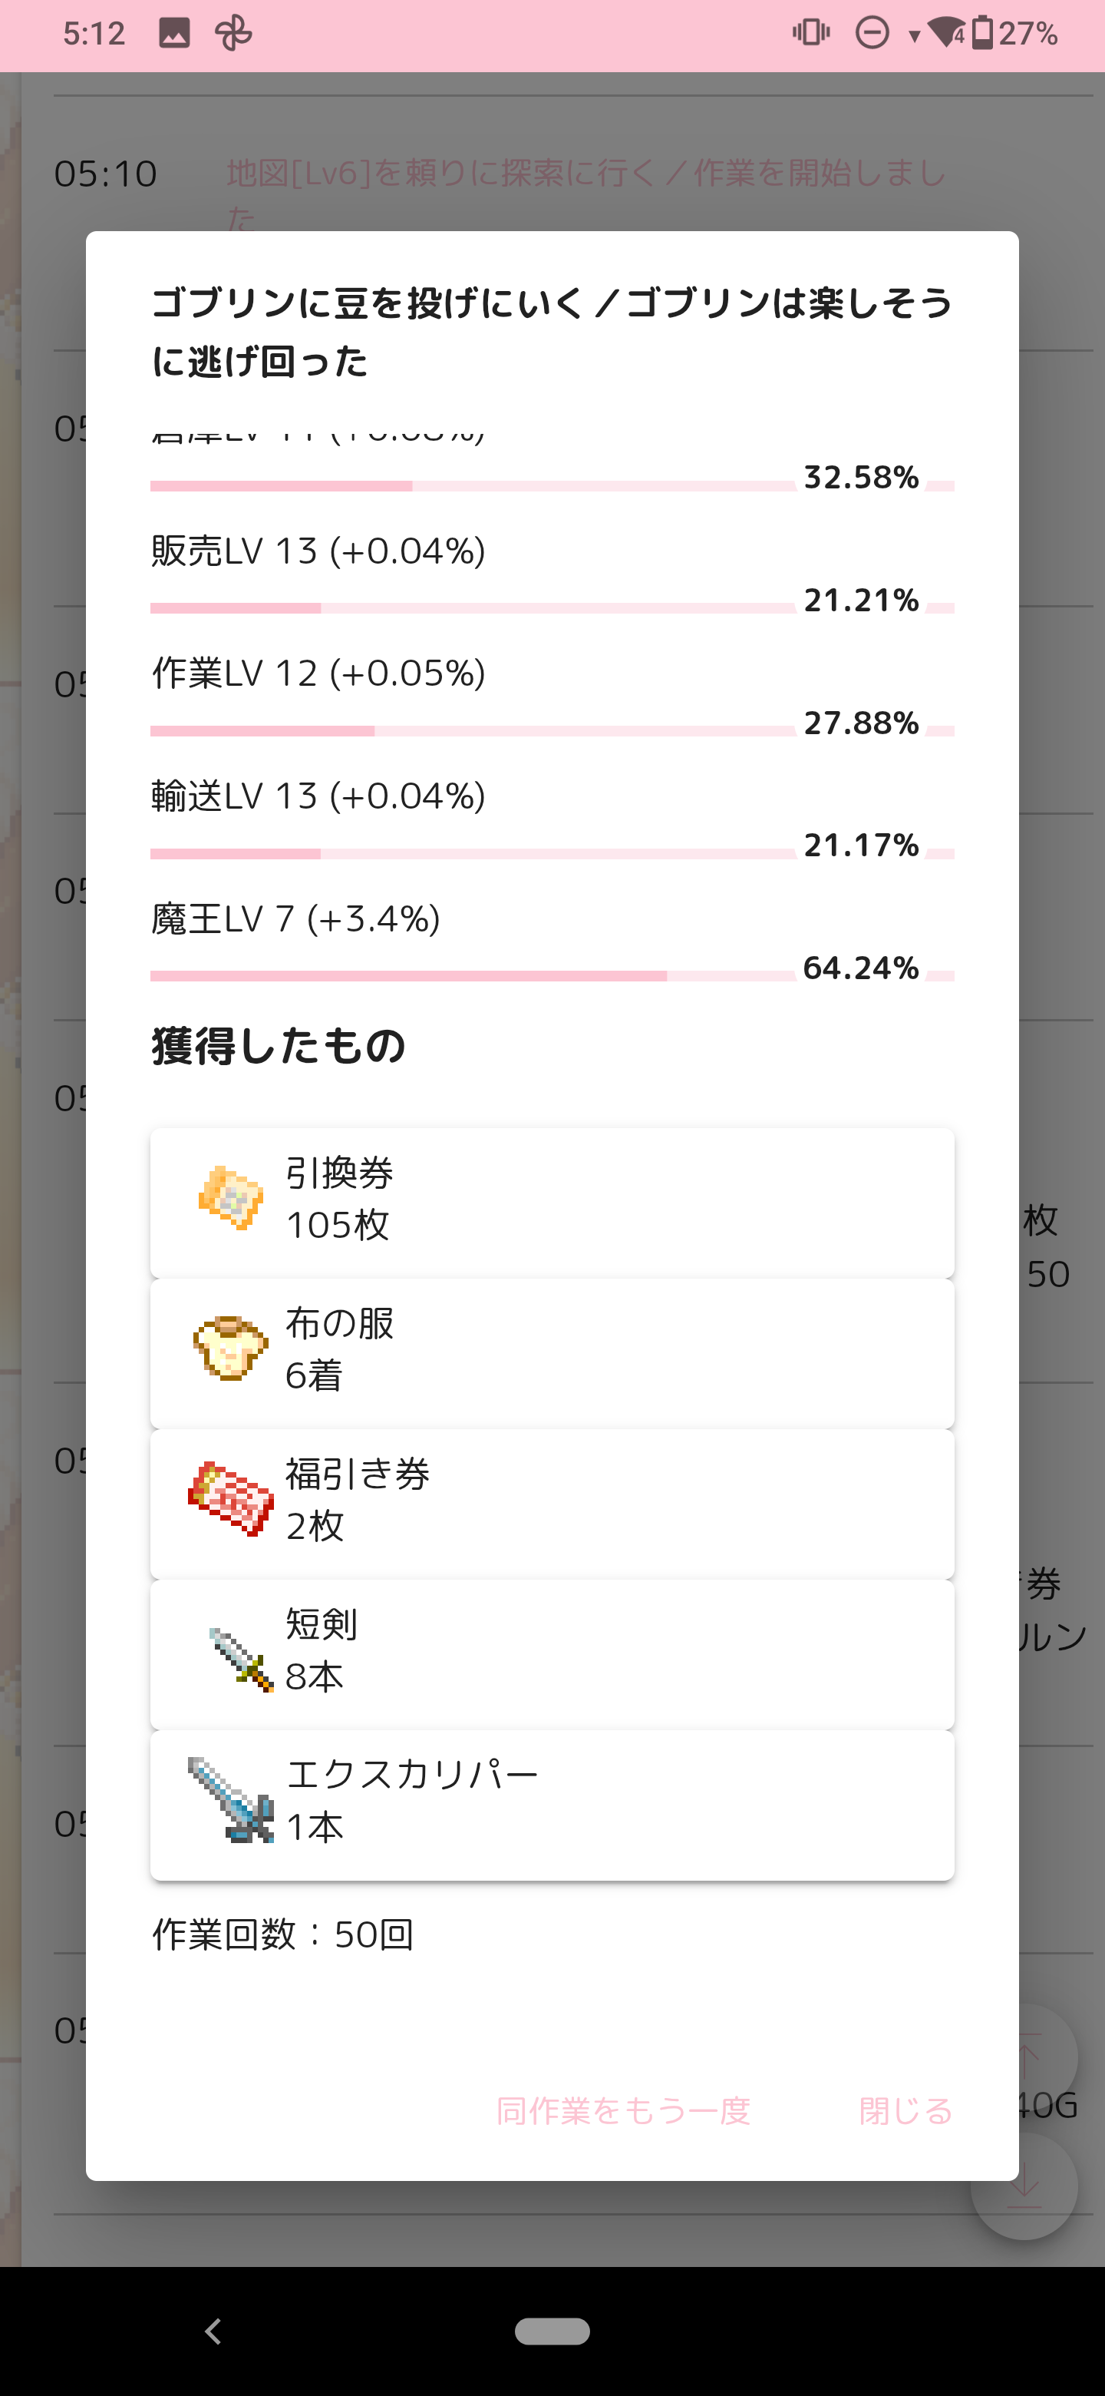Select the エクスカリパー 1本 item card
The height and width of the screenshot is (2396, 1105).
pos(552,1805)
